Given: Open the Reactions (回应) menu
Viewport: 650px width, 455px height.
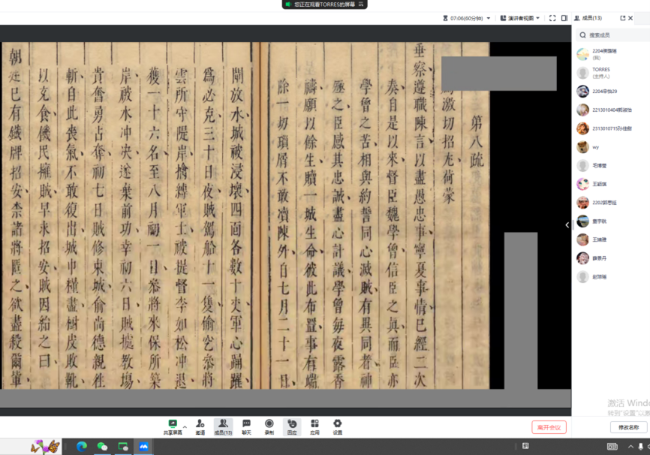Looking at the screenshot, I should 292,426.
